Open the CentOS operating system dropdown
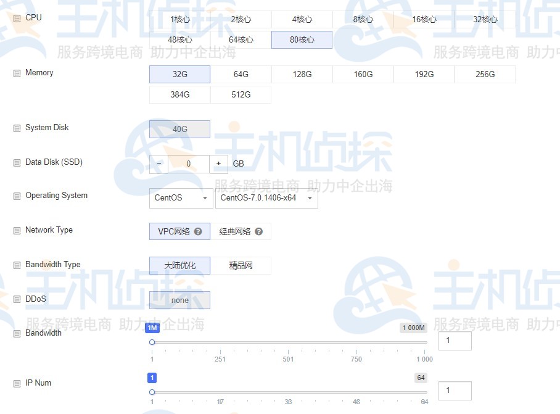The height and width of the screenshot is (414, 560). coord(180,199)
